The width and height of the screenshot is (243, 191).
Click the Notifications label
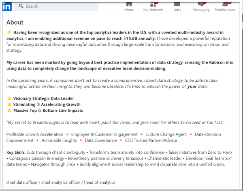[225, 10]
